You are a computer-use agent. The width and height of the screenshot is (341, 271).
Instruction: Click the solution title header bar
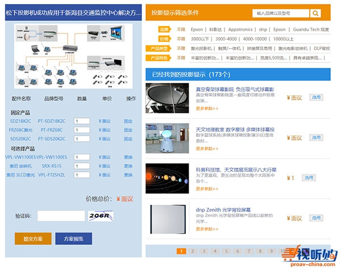(73, 12)
